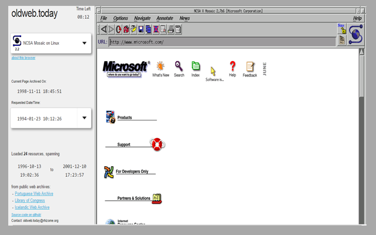Click the Library of Congress link
The image size is (376, 235).
click(x=32, y=200)
